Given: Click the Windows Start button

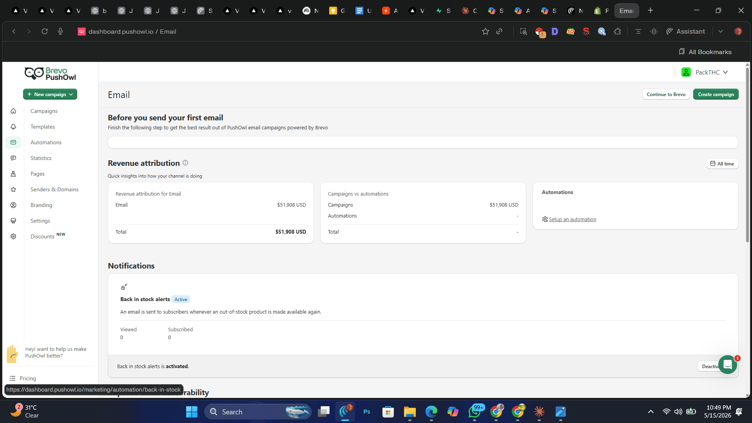Looking at the screenshot, I should pyautogui.click(x=192, y=412).
